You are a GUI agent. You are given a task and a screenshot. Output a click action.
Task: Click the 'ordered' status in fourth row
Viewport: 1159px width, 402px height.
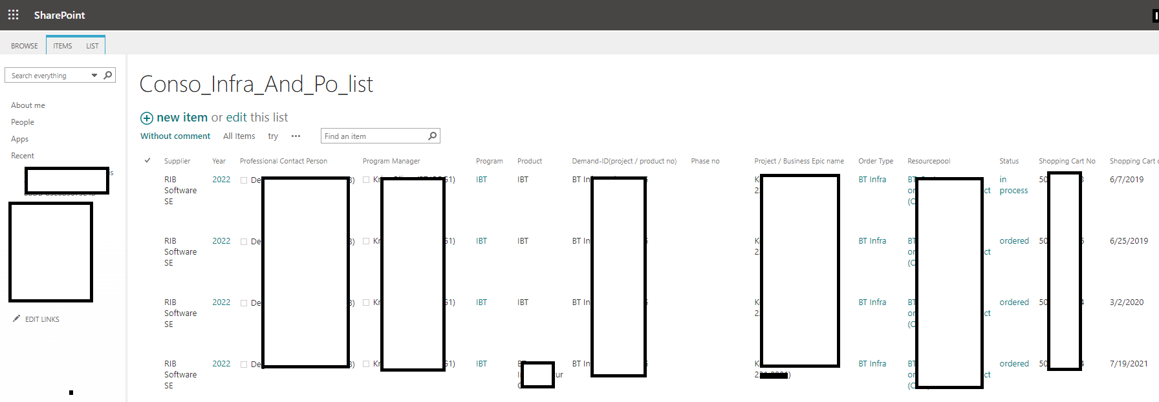(1014, 364)
